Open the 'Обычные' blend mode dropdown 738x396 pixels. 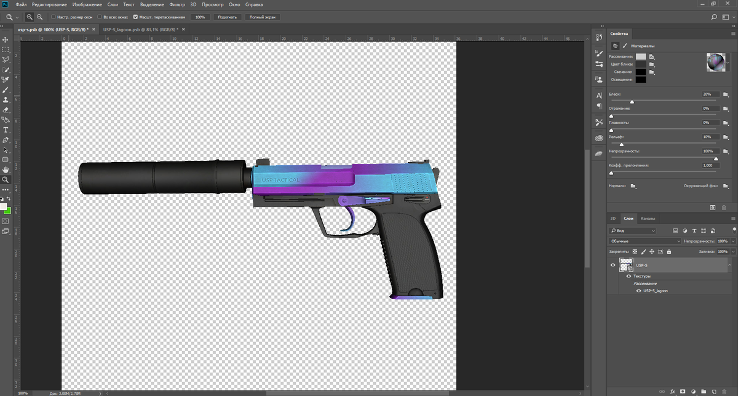coord(645,241)
